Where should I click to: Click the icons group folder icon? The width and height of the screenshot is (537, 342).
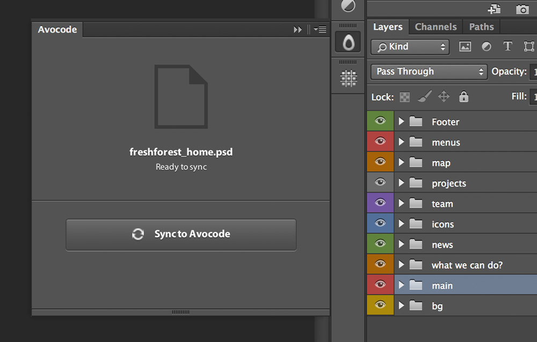(416, 224)
